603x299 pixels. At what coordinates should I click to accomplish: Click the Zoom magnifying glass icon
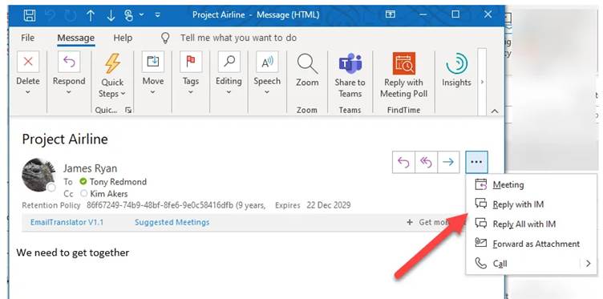point(307,64)
